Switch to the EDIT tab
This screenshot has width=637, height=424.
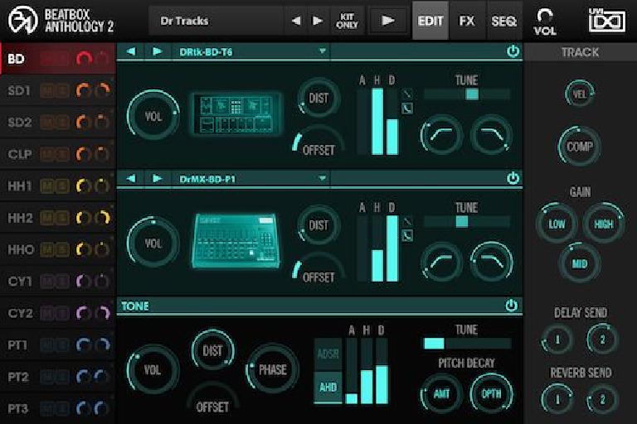pos(430,21)
